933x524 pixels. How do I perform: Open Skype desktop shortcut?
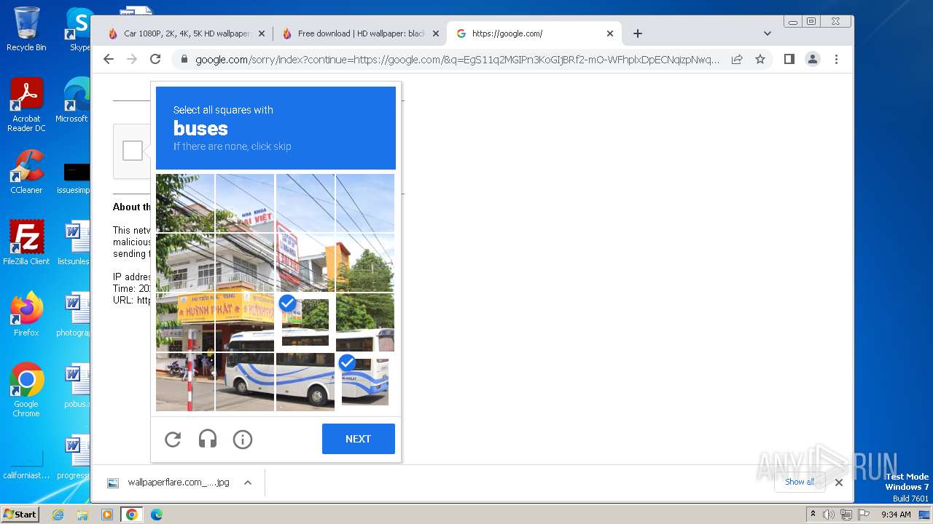pyautogui.click(x=79, y=29)
